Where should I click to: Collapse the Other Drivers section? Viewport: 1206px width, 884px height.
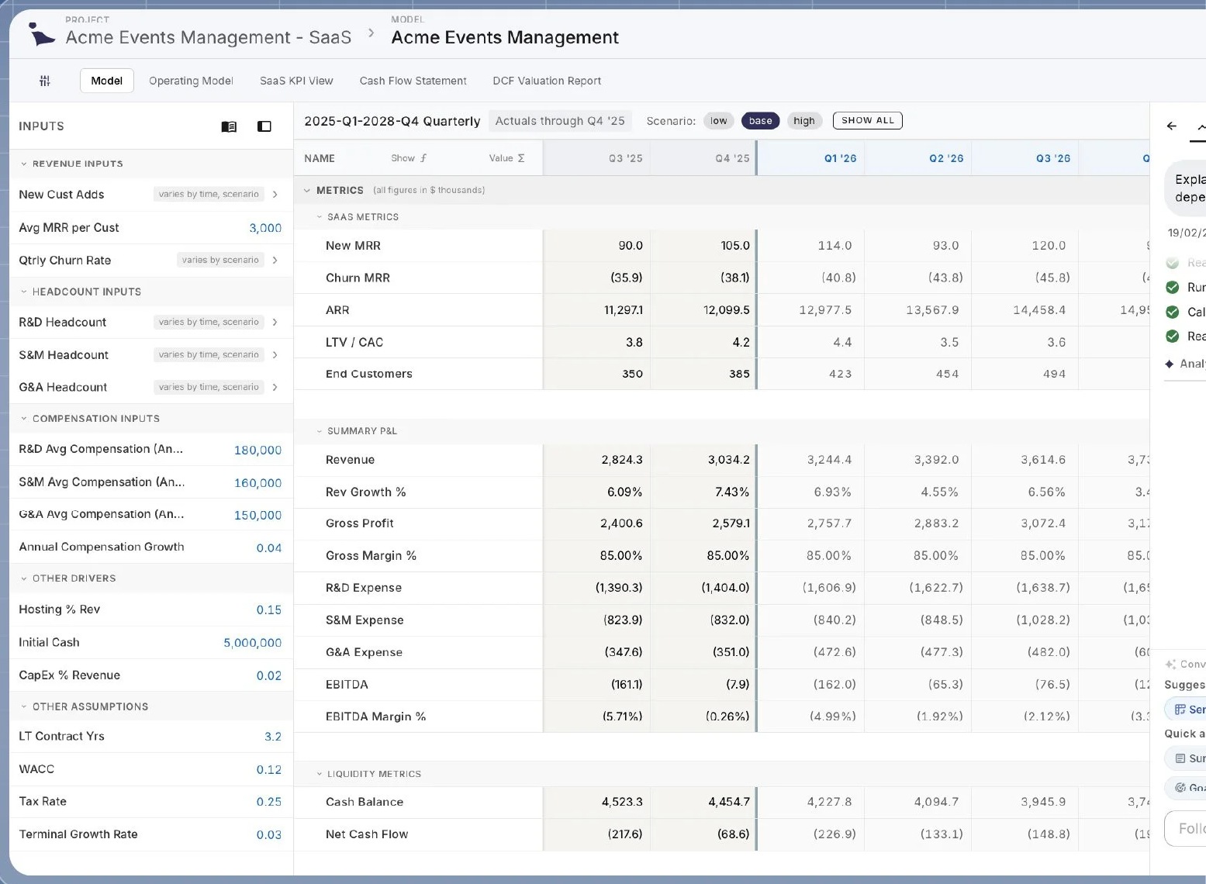click(24, 578)
